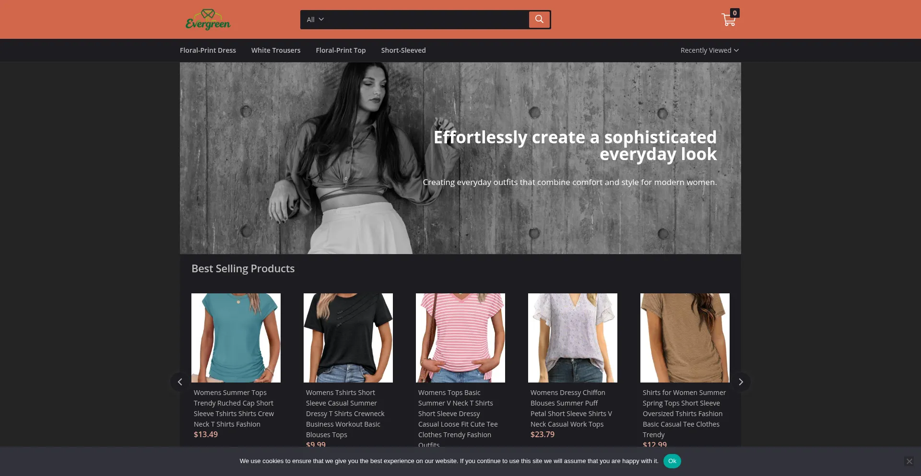Open Womens Tshirts Short Sleeve Casual link
This screenshot has height=476, width=921.
pyautogui.click(x=345, y=414)
